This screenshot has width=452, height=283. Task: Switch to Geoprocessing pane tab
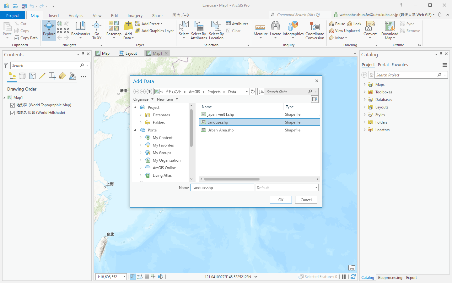click(390, 278)
